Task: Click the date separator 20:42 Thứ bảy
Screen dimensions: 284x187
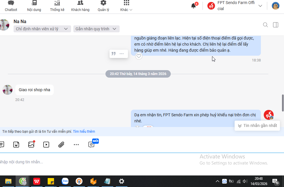Action: 138,74
